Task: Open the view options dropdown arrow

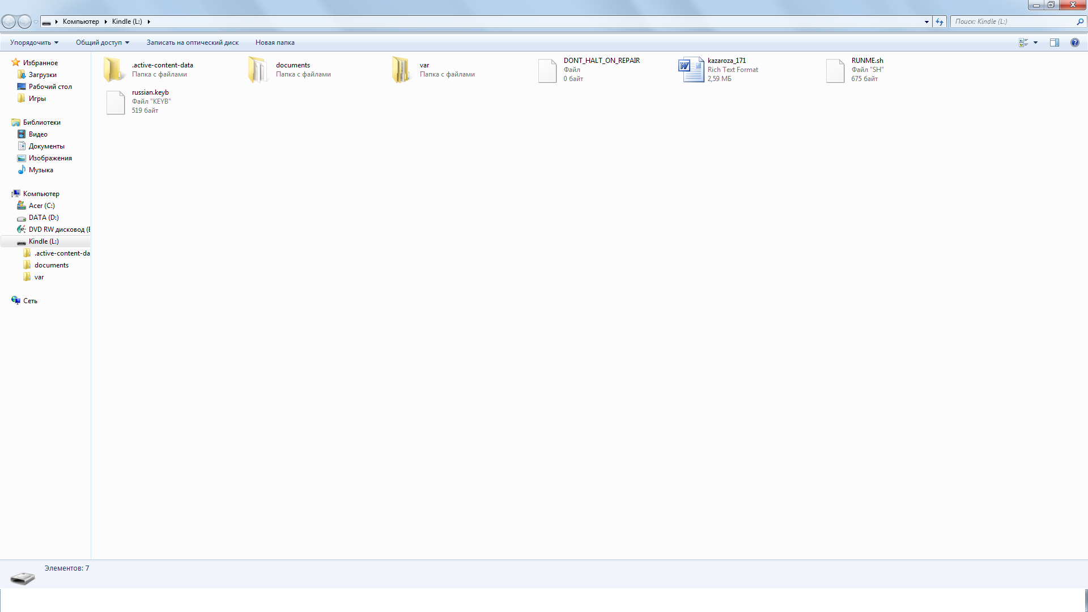Action: pos(1035,42)
